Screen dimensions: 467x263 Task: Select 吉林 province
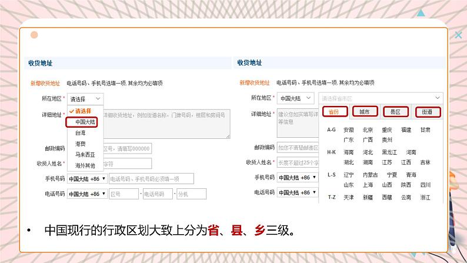click(425, 162)
